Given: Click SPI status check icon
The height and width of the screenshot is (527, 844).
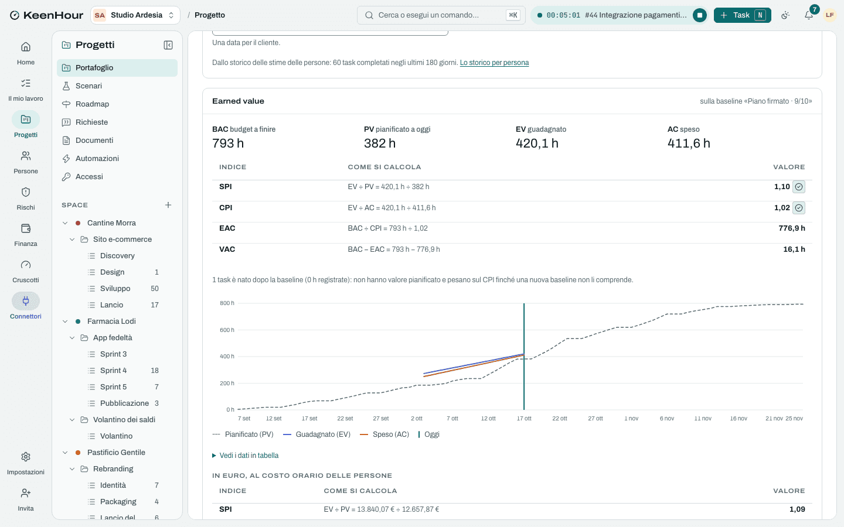Looking at the screenshot, I should click(x=799, y=187).
